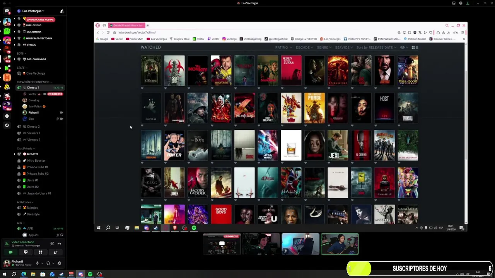
Task: Open otakus text channel
Action: point(40,45)
